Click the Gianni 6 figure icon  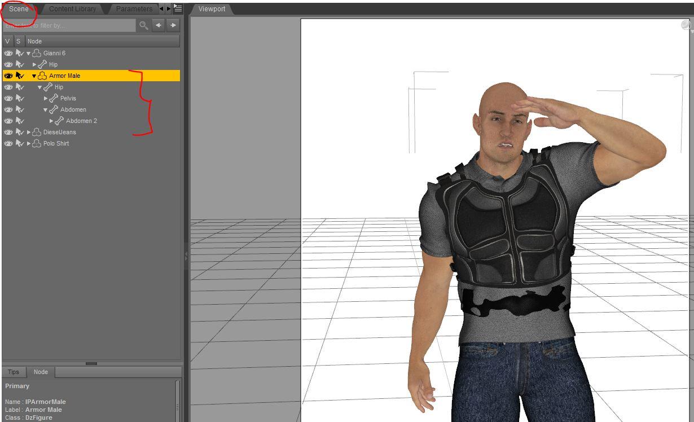[x=37, y=53]
